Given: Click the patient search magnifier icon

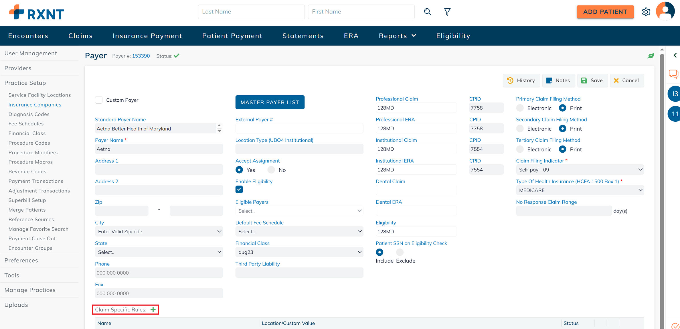Looking at the screenshot, I should click(427, 12).
